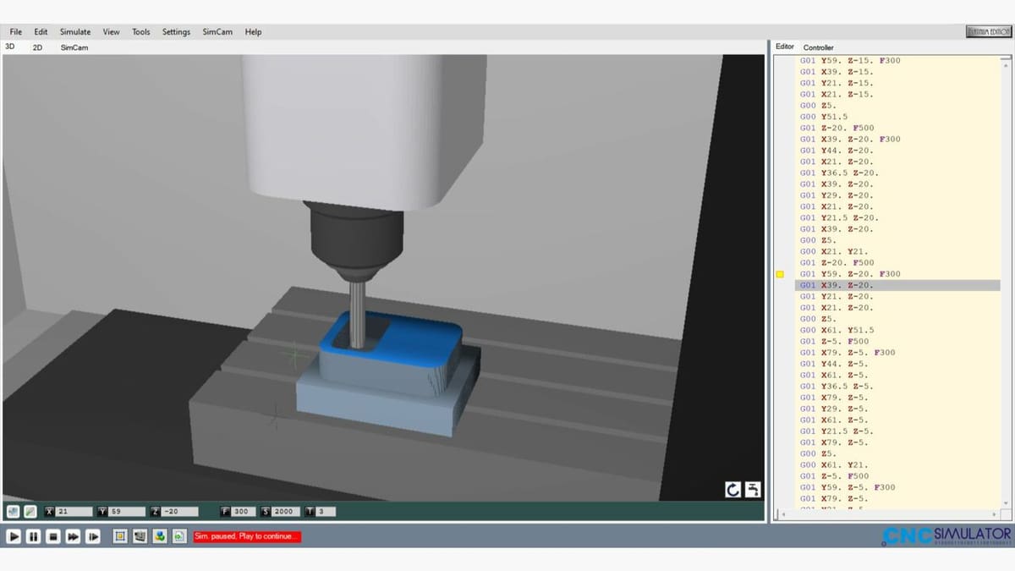Viewport: 1015px width, 571px height.
Task: Toggle the coolant faucet icon
Action: [x=752, y=490]
